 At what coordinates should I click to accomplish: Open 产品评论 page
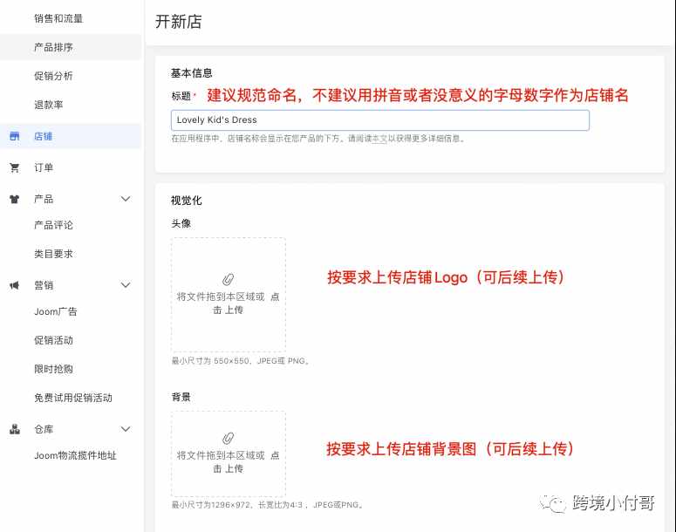(x=53, y=225)
